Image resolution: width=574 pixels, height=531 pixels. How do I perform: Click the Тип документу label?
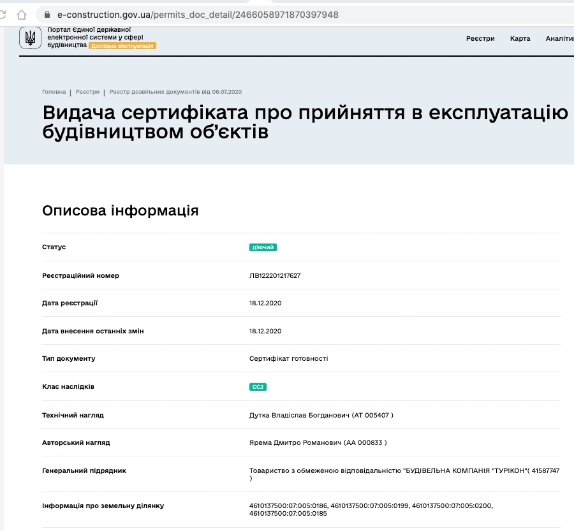point(68,359)
